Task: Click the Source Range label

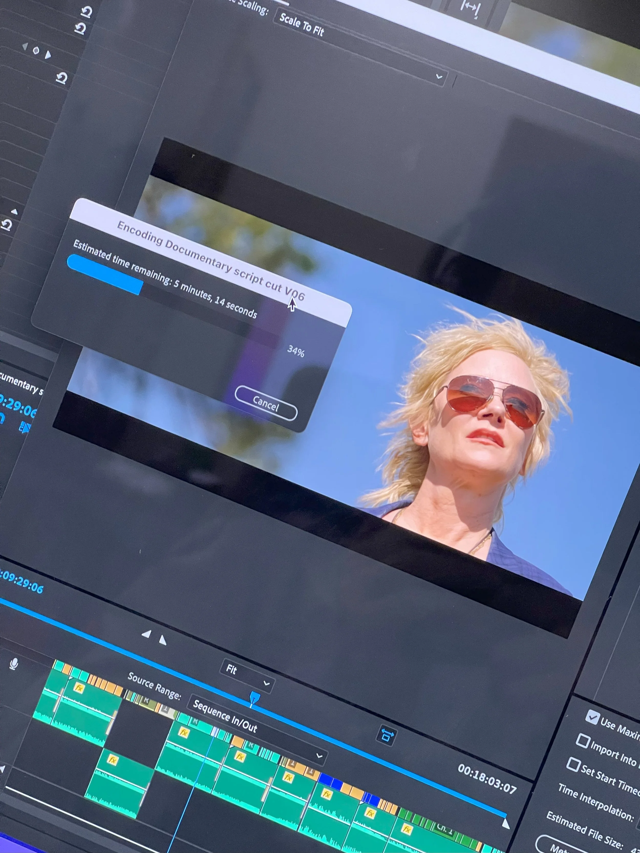Action: [x=154, y=686]
